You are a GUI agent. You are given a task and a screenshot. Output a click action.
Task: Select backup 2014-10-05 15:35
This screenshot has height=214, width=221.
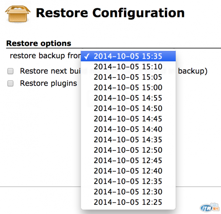click(x=128, y=56)
